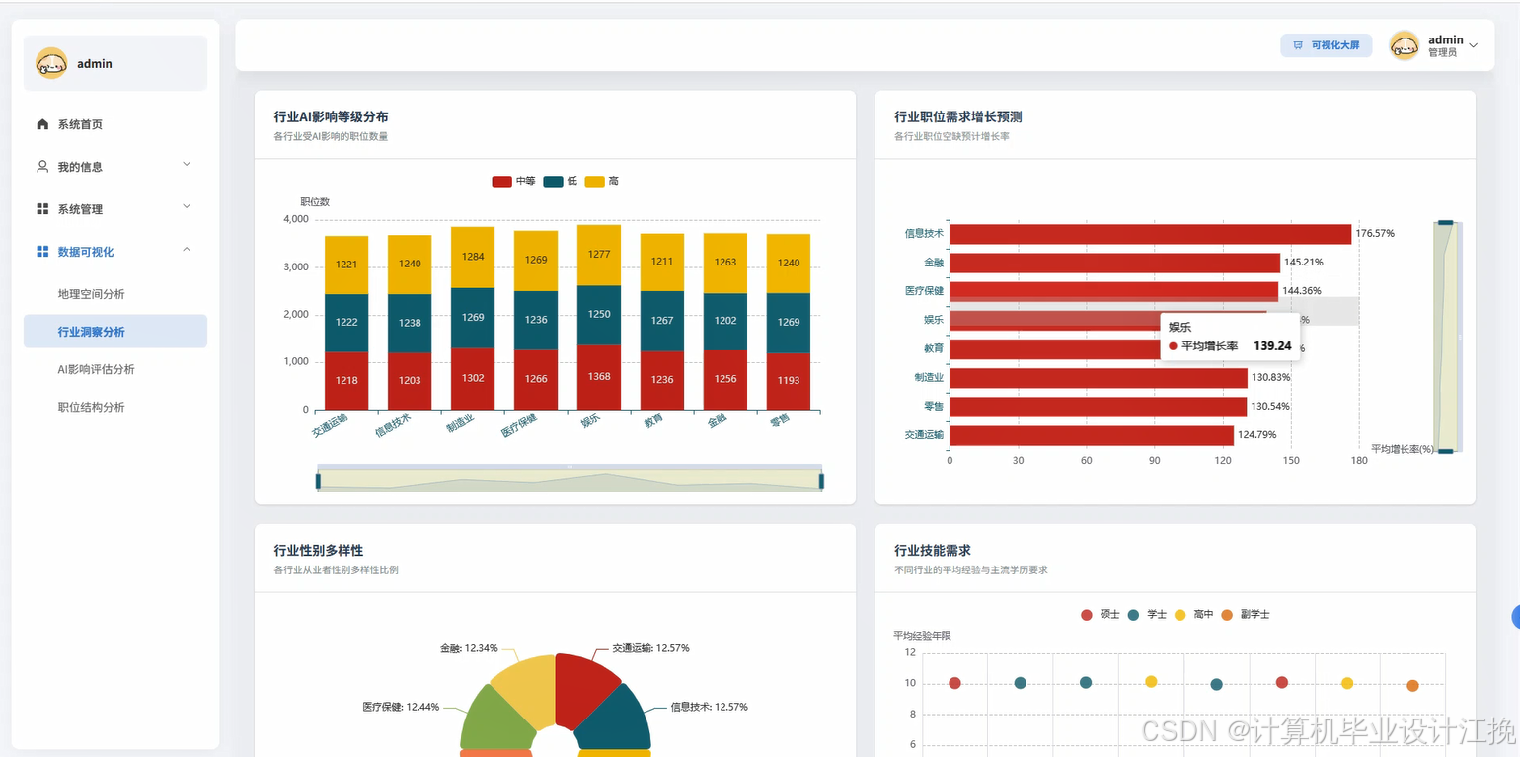Click the screen icon inside 可视化大屏 button
Image resolution: width=1520 pixels, height=757 pixels.
pos(1297,45)
